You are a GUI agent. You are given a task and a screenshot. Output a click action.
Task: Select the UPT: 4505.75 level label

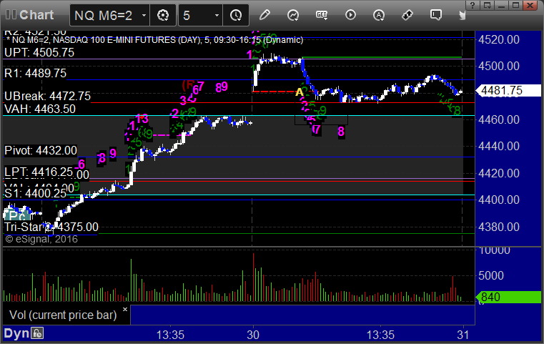(39, 52)
